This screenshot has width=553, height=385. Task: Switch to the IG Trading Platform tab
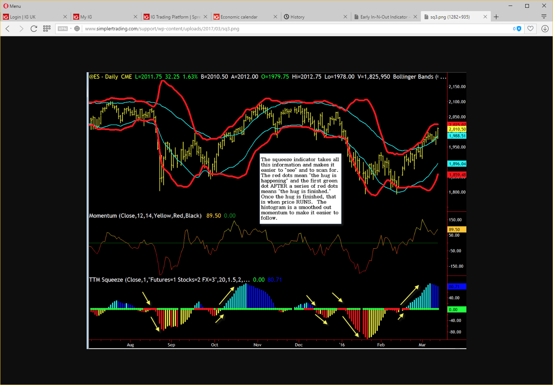(176, 17)
